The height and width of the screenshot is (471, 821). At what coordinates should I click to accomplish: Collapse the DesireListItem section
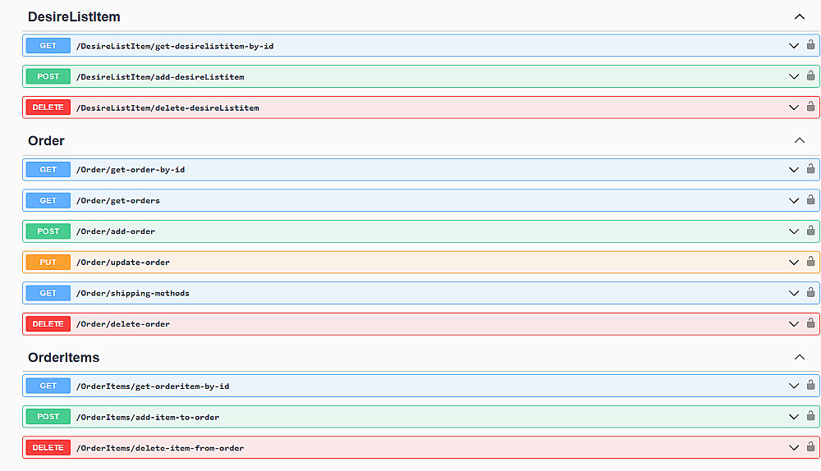[800, 16]
